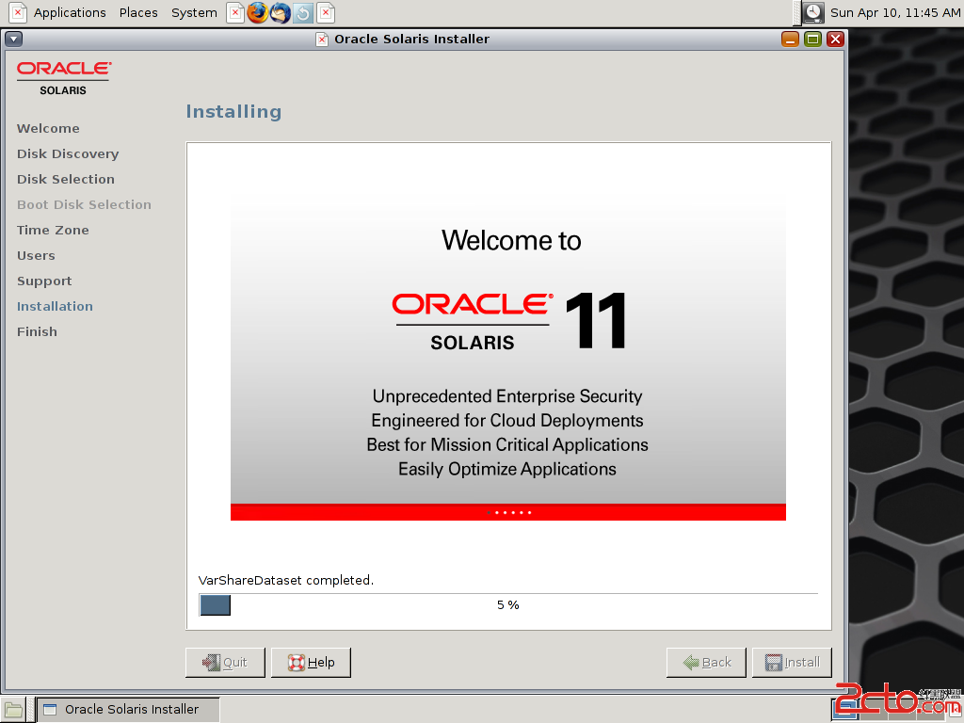Click the Applications menu logo icon

18,12
